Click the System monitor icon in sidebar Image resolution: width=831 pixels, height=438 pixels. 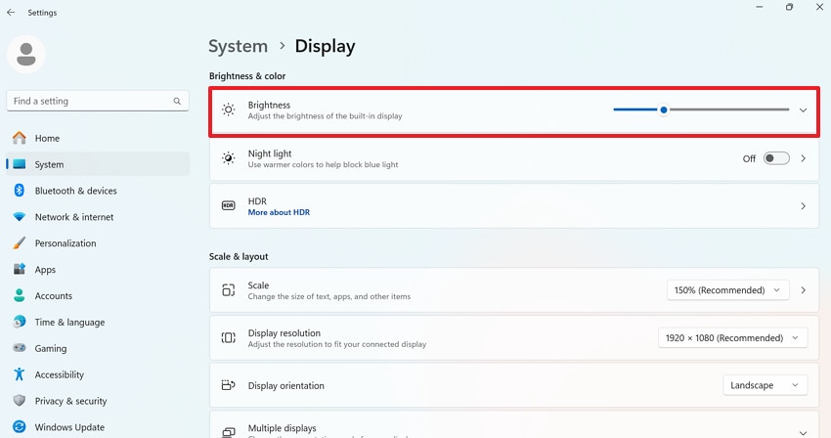20,164
